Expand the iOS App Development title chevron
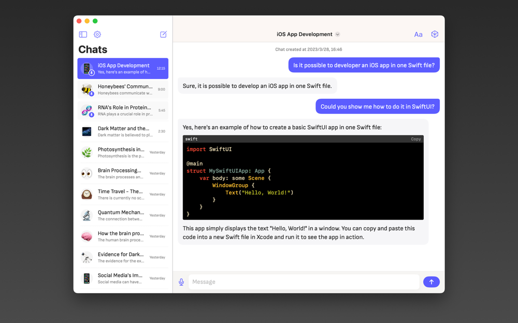518x323 pixels. pos(337,34)
